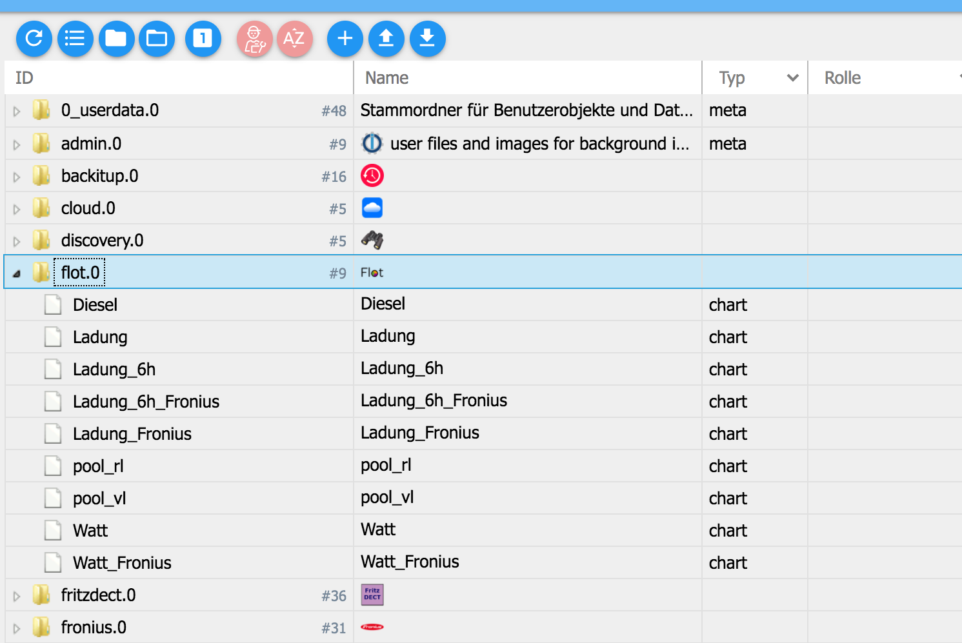Image resolution: width=962 pixels, height=643 pixels.
Task: Click the file icon beside Diesel
Action: [53, 304]
